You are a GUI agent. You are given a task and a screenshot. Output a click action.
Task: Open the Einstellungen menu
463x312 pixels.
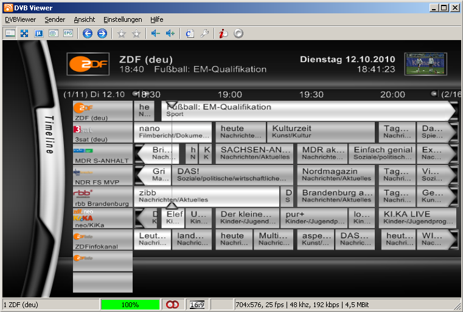tap(122, 19)
